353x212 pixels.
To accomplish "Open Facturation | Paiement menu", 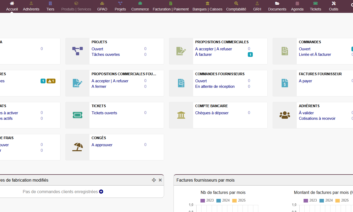I will coord(171,7).
